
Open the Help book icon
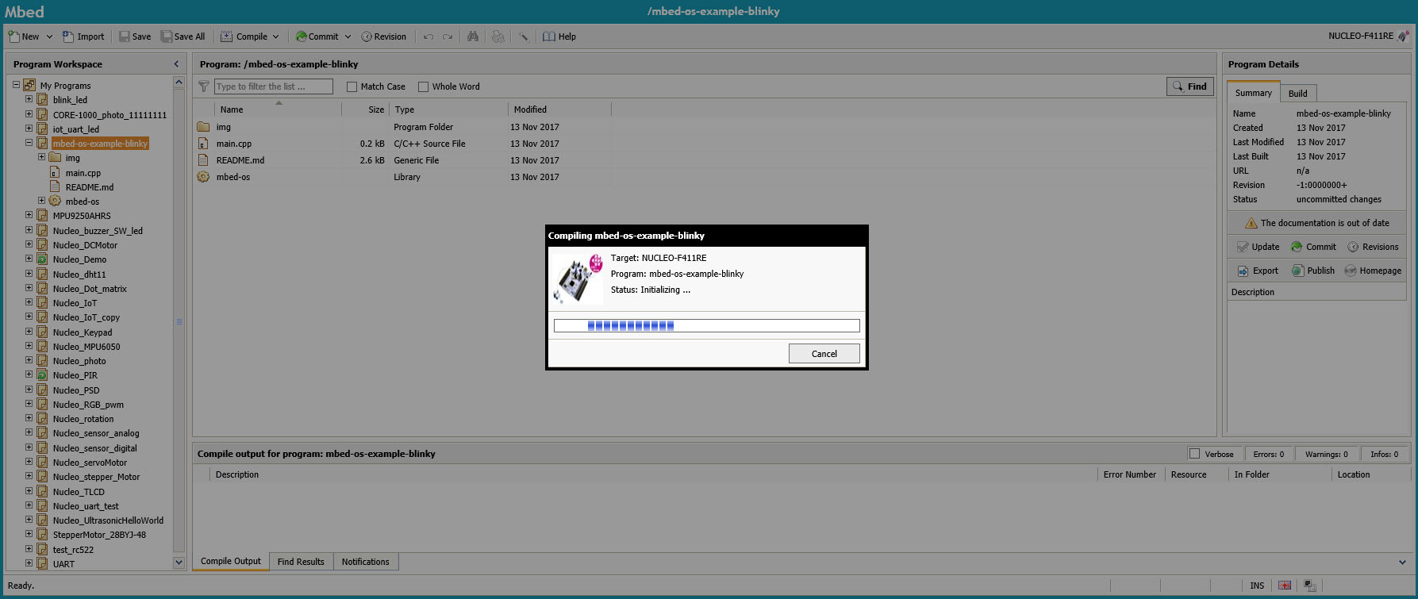tap(549, 36)
